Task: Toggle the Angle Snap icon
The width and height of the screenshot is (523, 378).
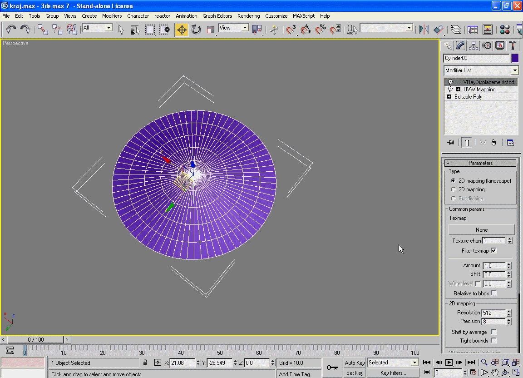Action: (x=306, y=30)
